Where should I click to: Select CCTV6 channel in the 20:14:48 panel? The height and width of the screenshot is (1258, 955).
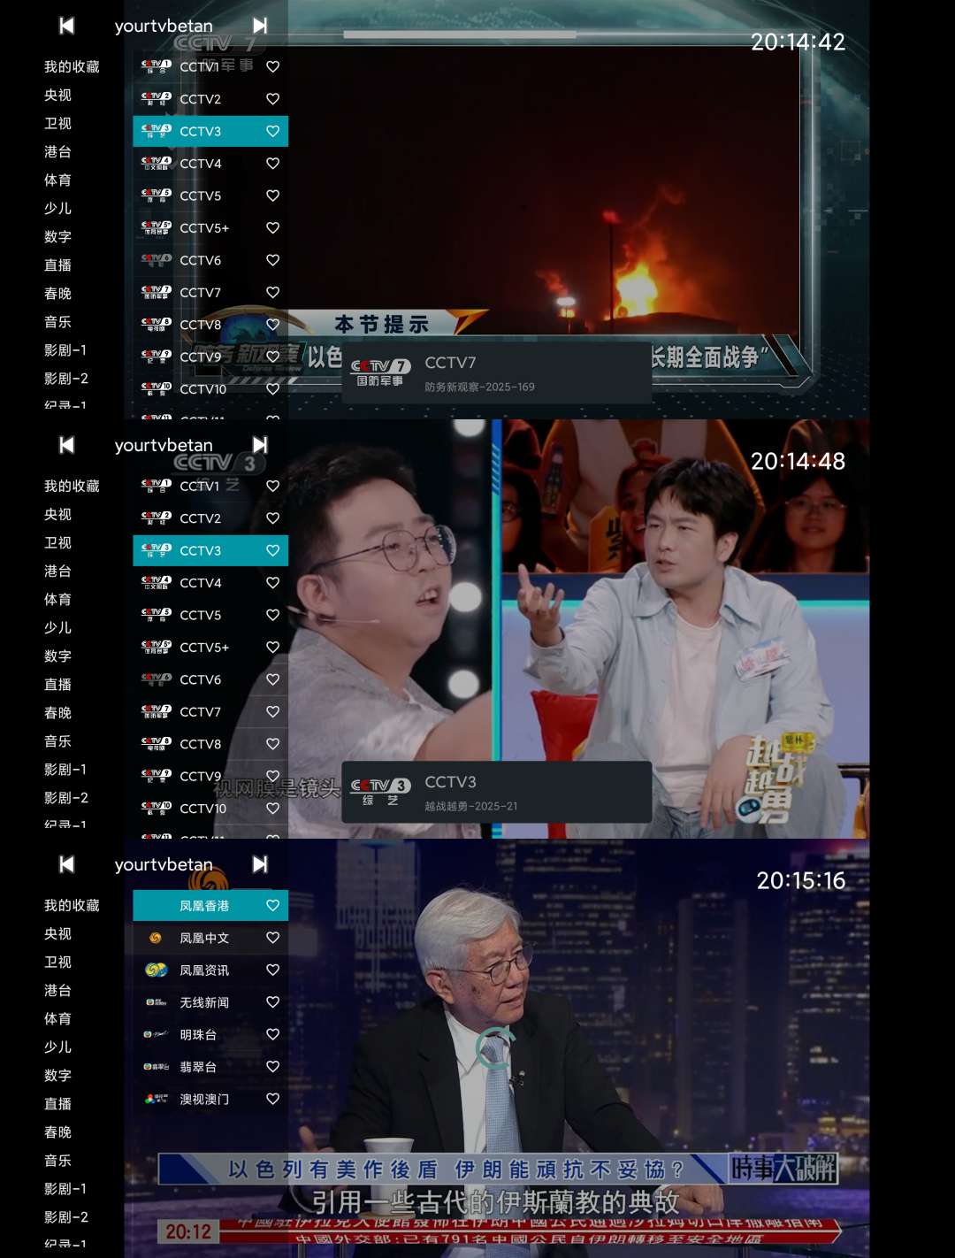coord(210,679)
